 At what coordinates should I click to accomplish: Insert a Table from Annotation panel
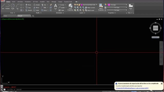pyautogui.click(x=61, y=10)
